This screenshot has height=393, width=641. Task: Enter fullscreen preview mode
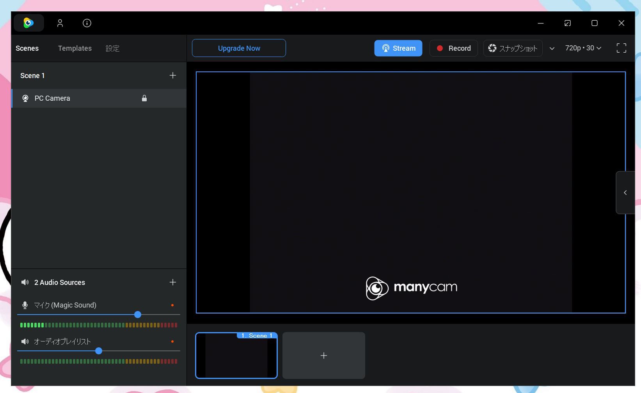pyautogui.click(x=621, y=48)
